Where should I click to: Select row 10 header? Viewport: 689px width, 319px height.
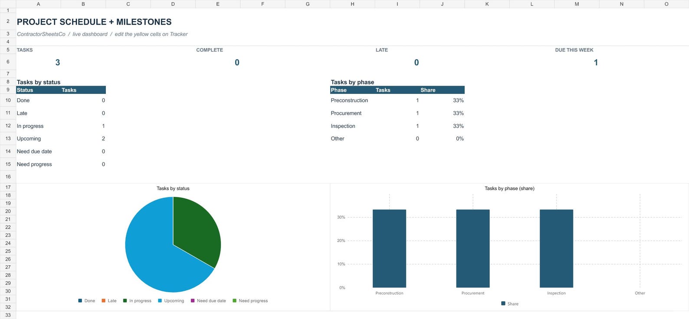click(8, 100)
